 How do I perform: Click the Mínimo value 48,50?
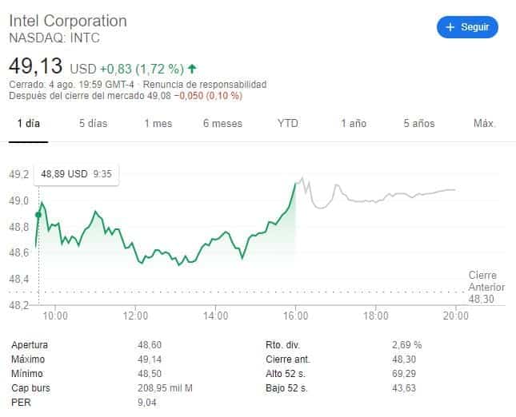(150, 374)
